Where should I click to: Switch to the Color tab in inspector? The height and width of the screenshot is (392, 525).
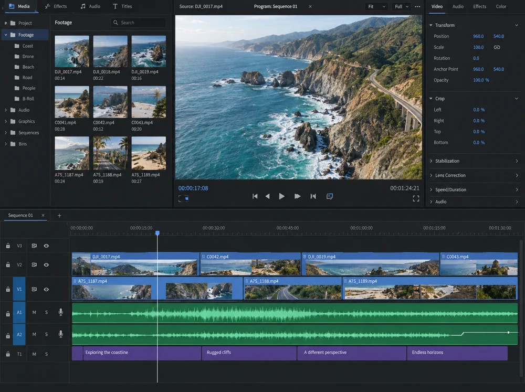(x=501, y=6)
